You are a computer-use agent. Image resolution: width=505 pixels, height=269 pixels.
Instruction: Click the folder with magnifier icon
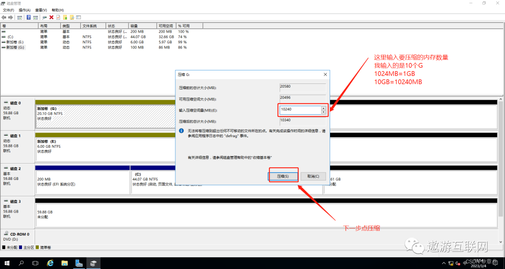pos(72,17)
